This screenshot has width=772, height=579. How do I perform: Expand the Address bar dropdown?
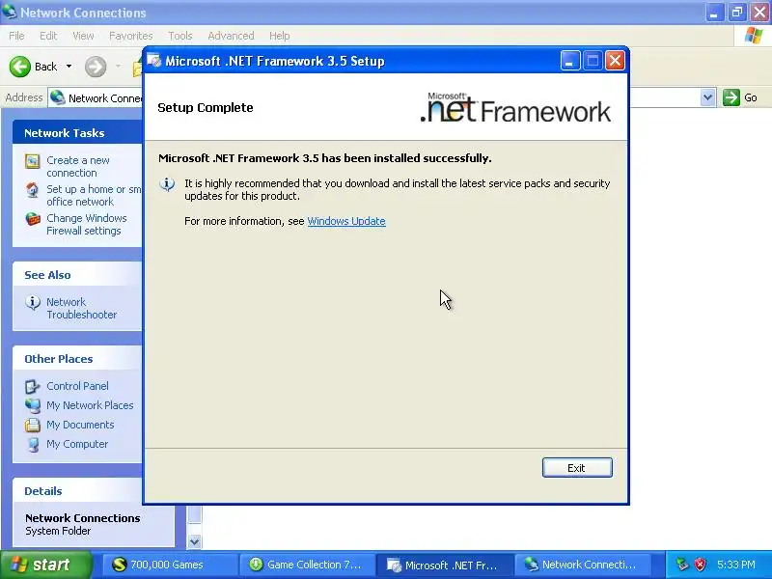pyautogui.click(x=707, y=97)
